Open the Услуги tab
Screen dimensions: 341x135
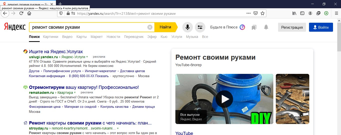[177, 37]
